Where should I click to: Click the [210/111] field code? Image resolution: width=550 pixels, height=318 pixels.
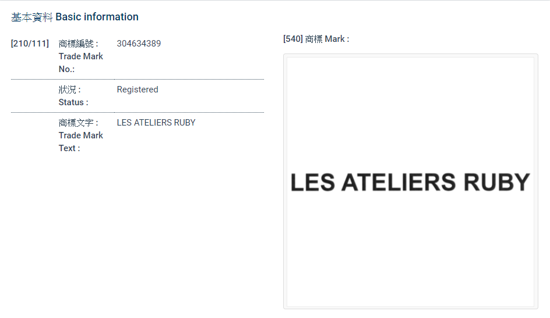tap(30, 44)
